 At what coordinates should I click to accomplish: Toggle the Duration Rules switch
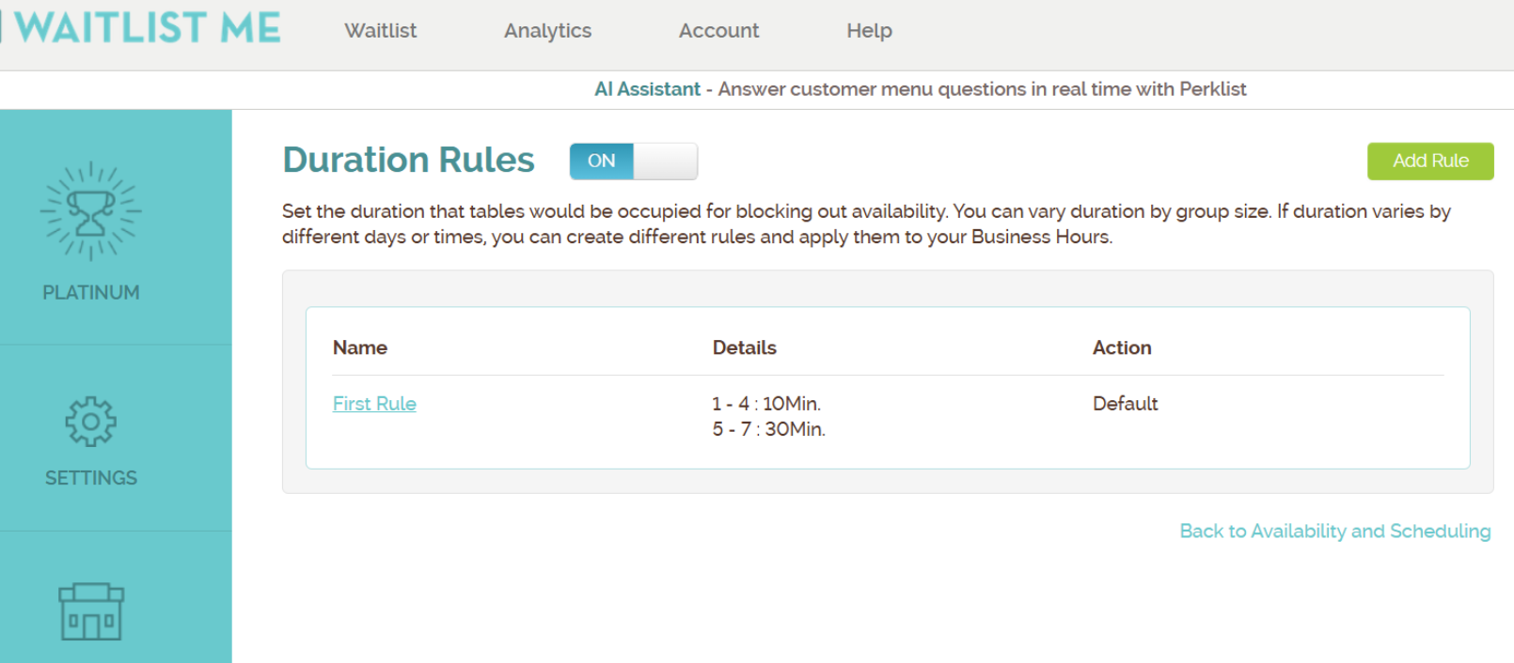[633, 161]
